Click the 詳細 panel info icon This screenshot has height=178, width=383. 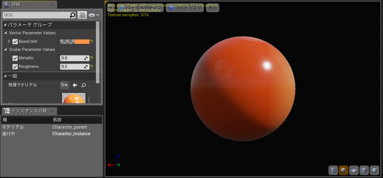(x=7, y=4)
